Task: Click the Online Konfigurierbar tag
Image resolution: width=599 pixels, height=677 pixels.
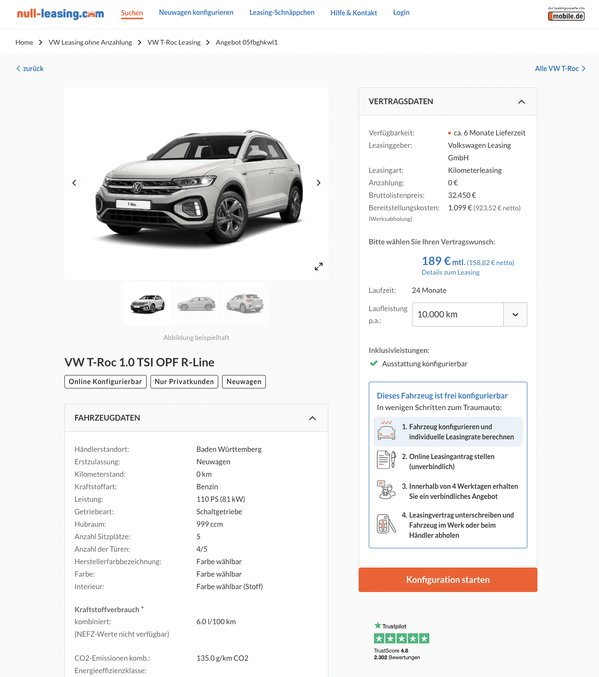Action: (105, 382)
